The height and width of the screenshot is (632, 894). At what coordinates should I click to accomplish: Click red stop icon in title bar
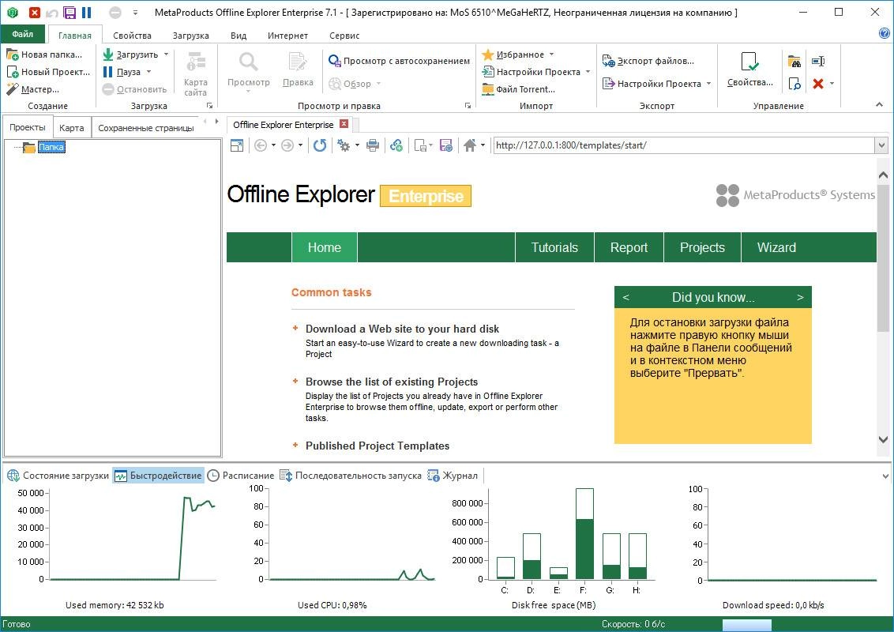(x=35, y=12)
